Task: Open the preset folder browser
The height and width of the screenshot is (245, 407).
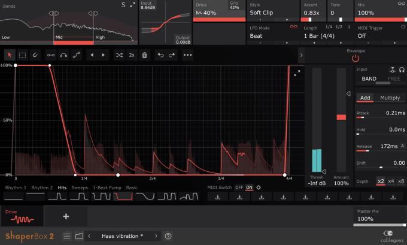Action: pyautogui.click(x=79, y=236)
